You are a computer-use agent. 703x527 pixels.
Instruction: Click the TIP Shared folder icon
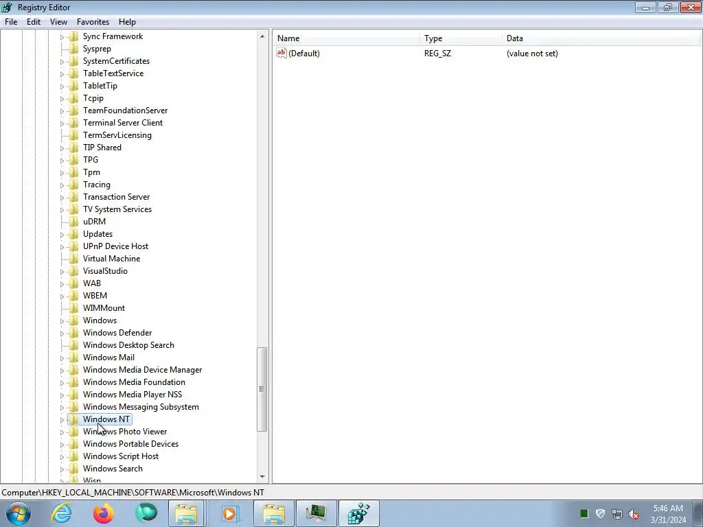coord(74,148)
